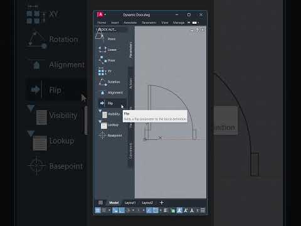The height and width of the screenshot is (226, 301).
Task: Toggle object snap tracking in status bar
Action: point(149,210)
